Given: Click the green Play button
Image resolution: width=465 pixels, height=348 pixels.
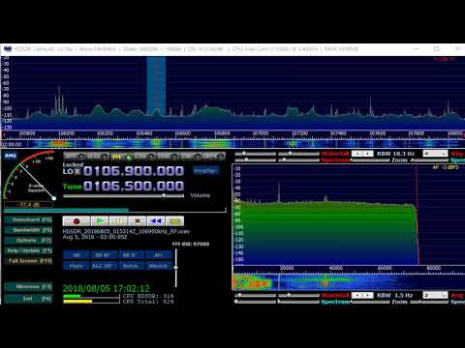Looking at the screenshot, I should (x=100, y=221).
